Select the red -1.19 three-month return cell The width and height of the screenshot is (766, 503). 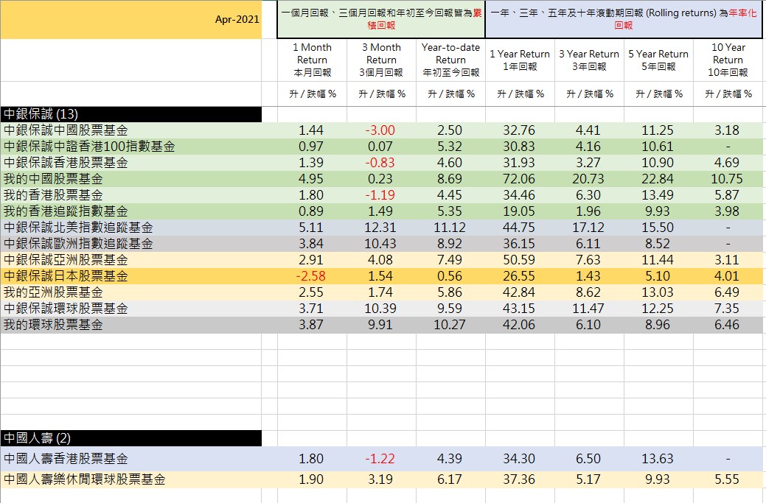click(380, 195)
